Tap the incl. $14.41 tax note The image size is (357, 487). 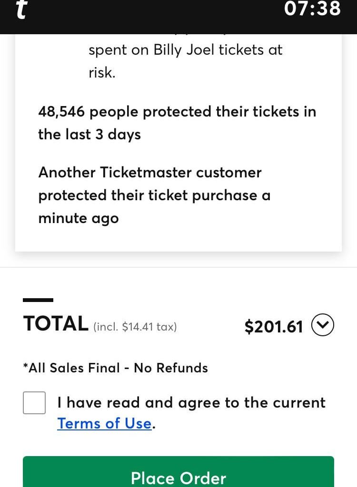click(x=135, y=327)
